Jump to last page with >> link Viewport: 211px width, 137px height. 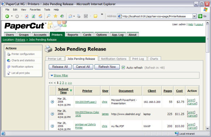(x=70, y=83)
